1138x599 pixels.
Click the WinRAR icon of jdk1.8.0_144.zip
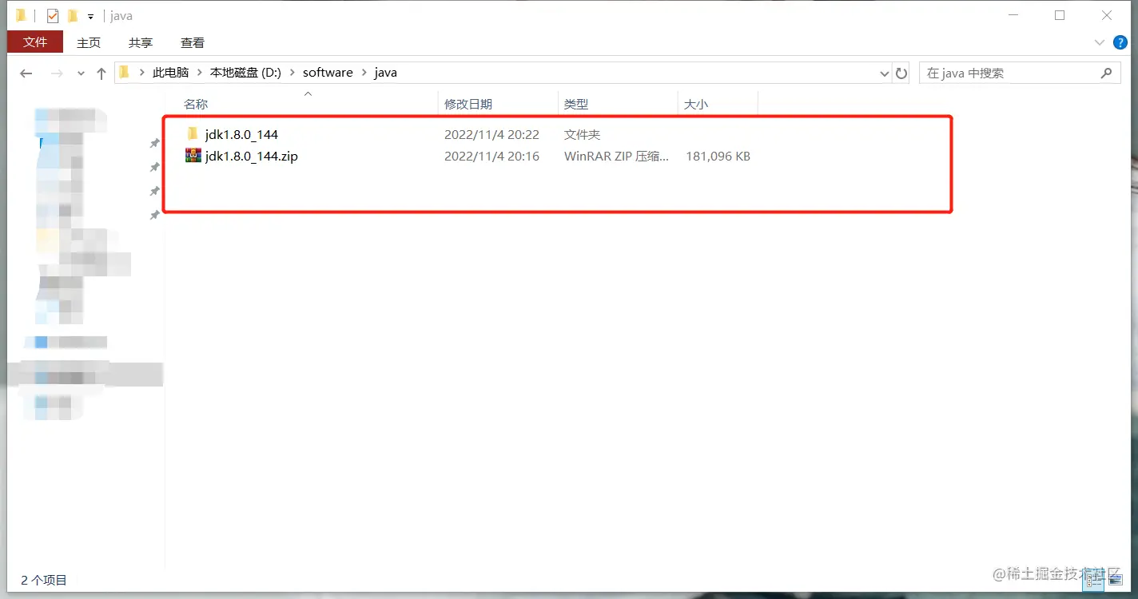[x=193, y=156]
